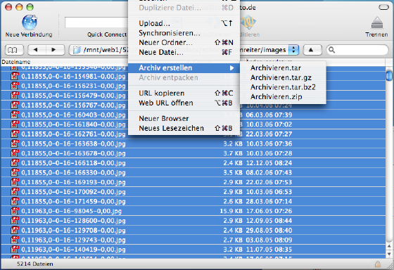Click the vertical scrollbar thumb of file list
394x270 pixels.
[389, 76]
